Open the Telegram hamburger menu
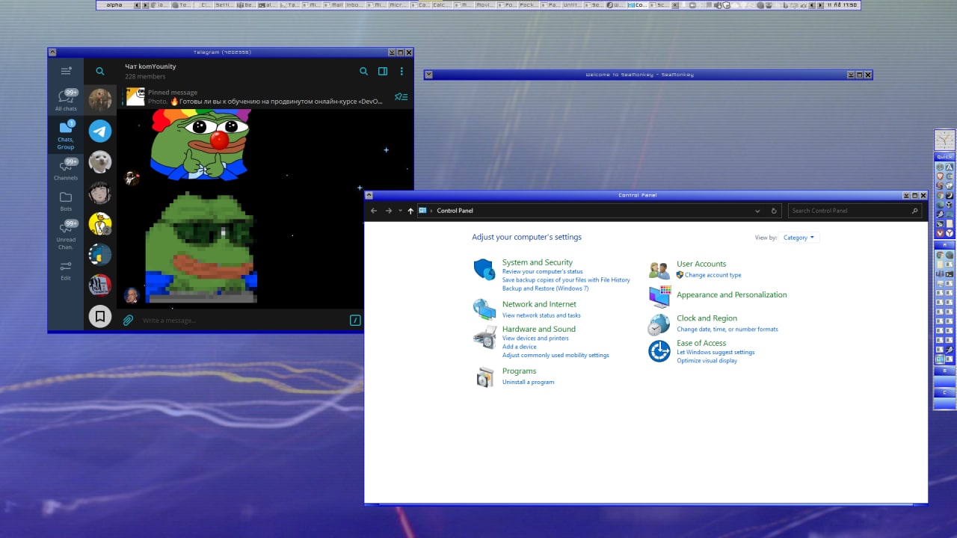Image resolution: width=957 pixels, height=538 pixels. [x=66, y=71]
